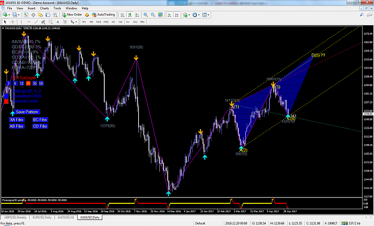This screenshot has width=374, height=226.
Task: Select the equidistant channel tool
Action: pos(43,22)
